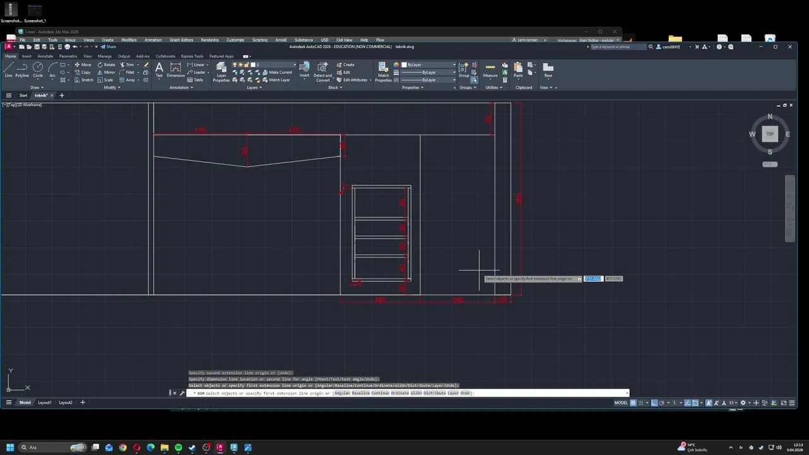Expand the Layers panel

254,87
